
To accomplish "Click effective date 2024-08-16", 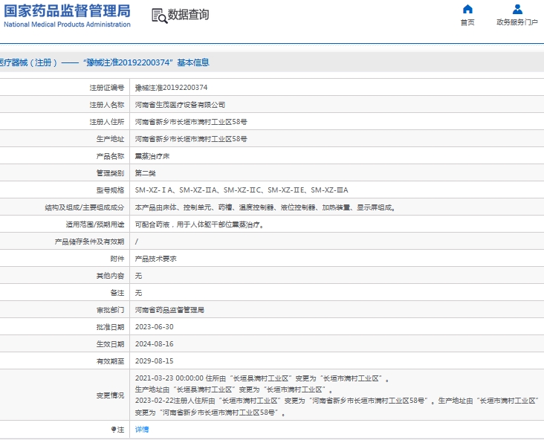I will tap(154, 344).
